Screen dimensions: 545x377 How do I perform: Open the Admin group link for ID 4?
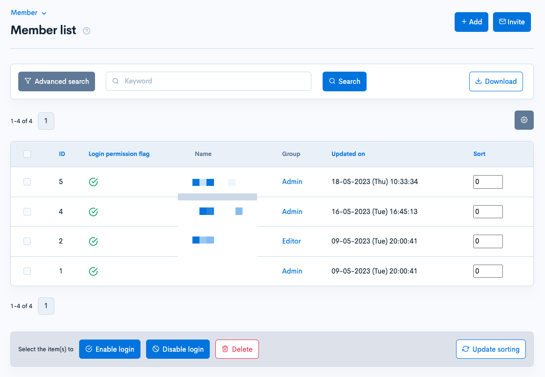pyautogui.click(x=292, y=212)
